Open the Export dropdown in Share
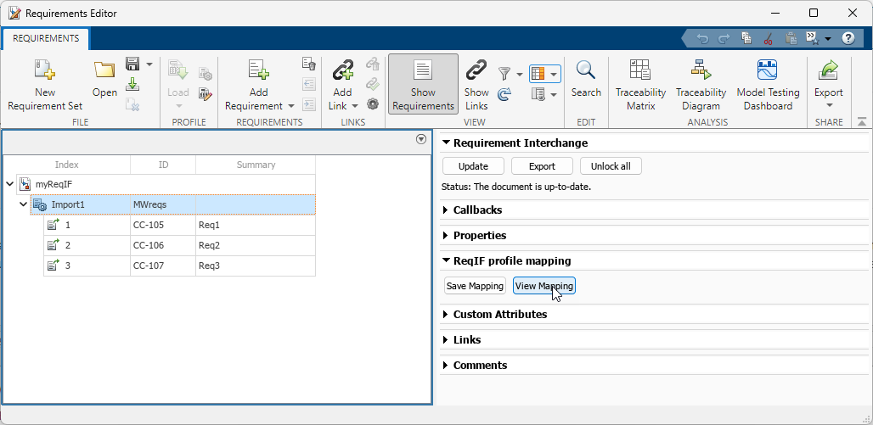The image size is (873, 425). (828, 105)
